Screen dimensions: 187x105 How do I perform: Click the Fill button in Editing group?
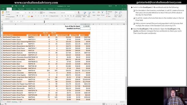point(108,14)
